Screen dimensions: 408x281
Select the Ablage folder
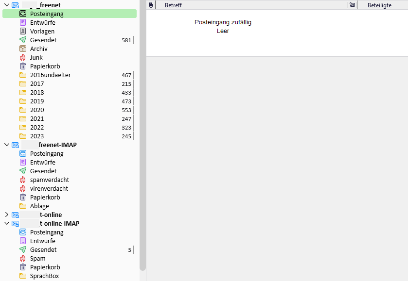tap(39, 206)
